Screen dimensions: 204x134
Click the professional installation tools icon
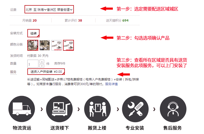point(135,109)
